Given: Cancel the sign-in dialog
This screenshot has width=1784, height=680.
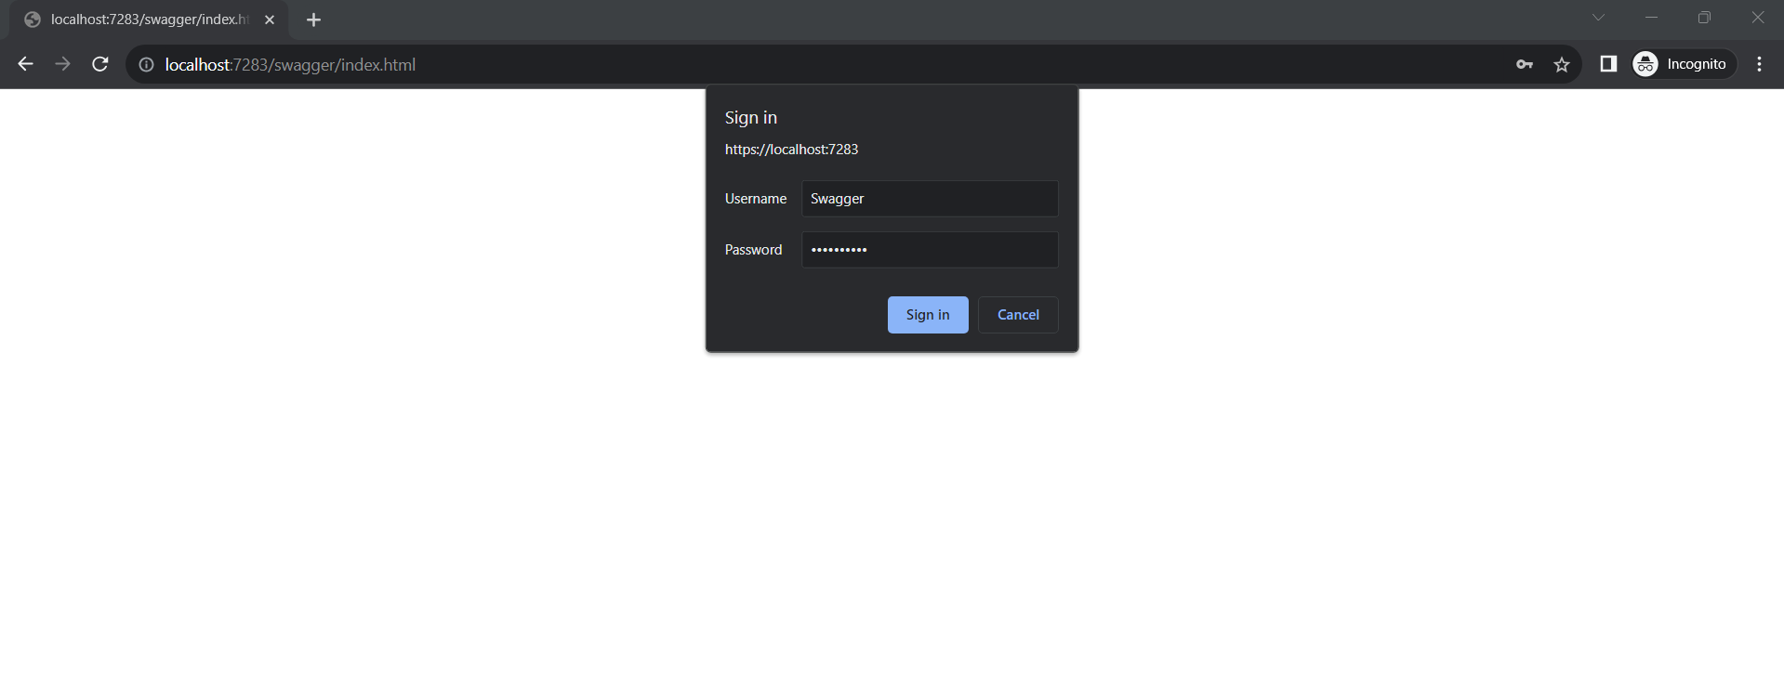Looking at the screenshot, I should [x=1018, y=315].
